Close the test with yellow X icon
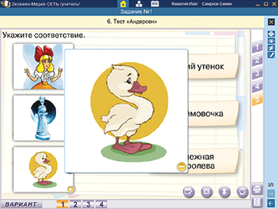Screen dimensions: 278x209 (271, 22)
